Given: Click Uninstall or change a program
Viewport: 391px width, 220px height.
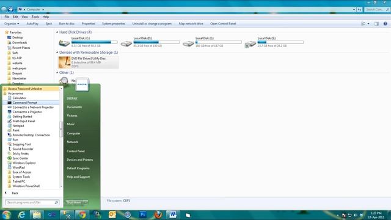Looking at the screenshot, I should point(152,24).
